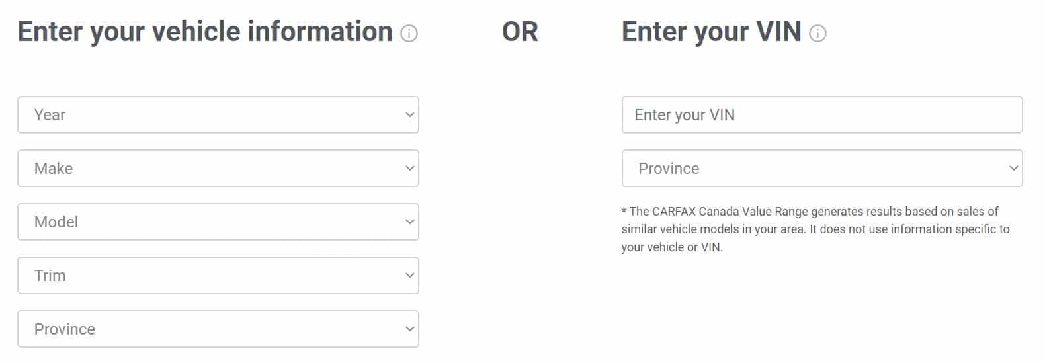Image resolution: width=1045 pixels, height=363 pixels.
Task: Click the Province placeholder text beneath Trim
Action: [65, 329]
